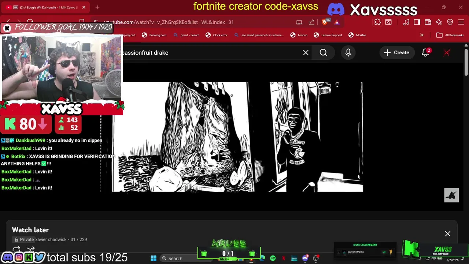The image size is (469, 264).
Task: Toggle playlist loop button
Action: pos(16,250)
